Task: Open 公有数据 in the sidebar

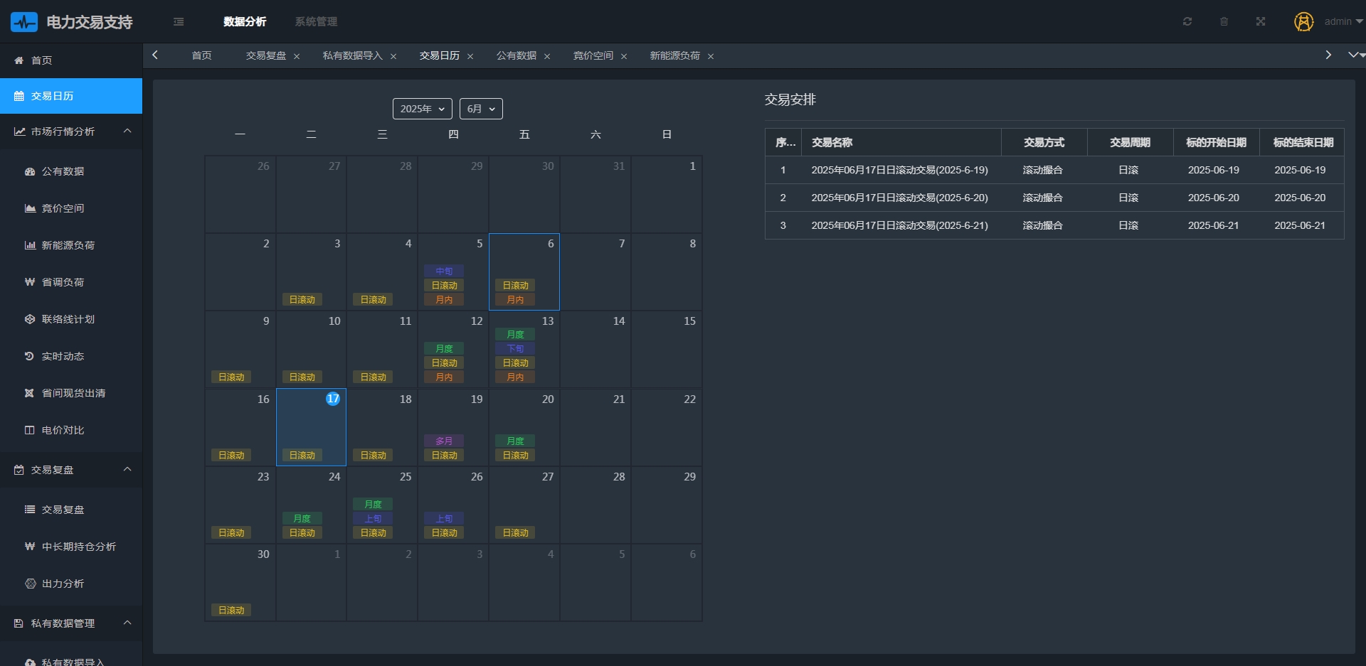Action: [x=71, y=171]
